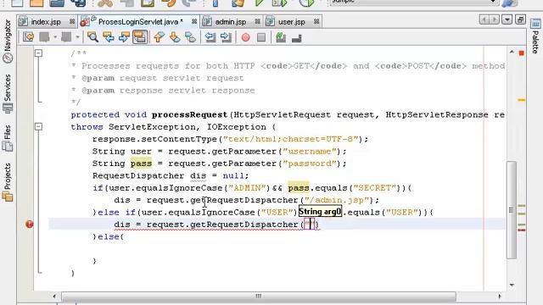
Task: Click the Run Project green arrow
Action: tap(259, 3)
